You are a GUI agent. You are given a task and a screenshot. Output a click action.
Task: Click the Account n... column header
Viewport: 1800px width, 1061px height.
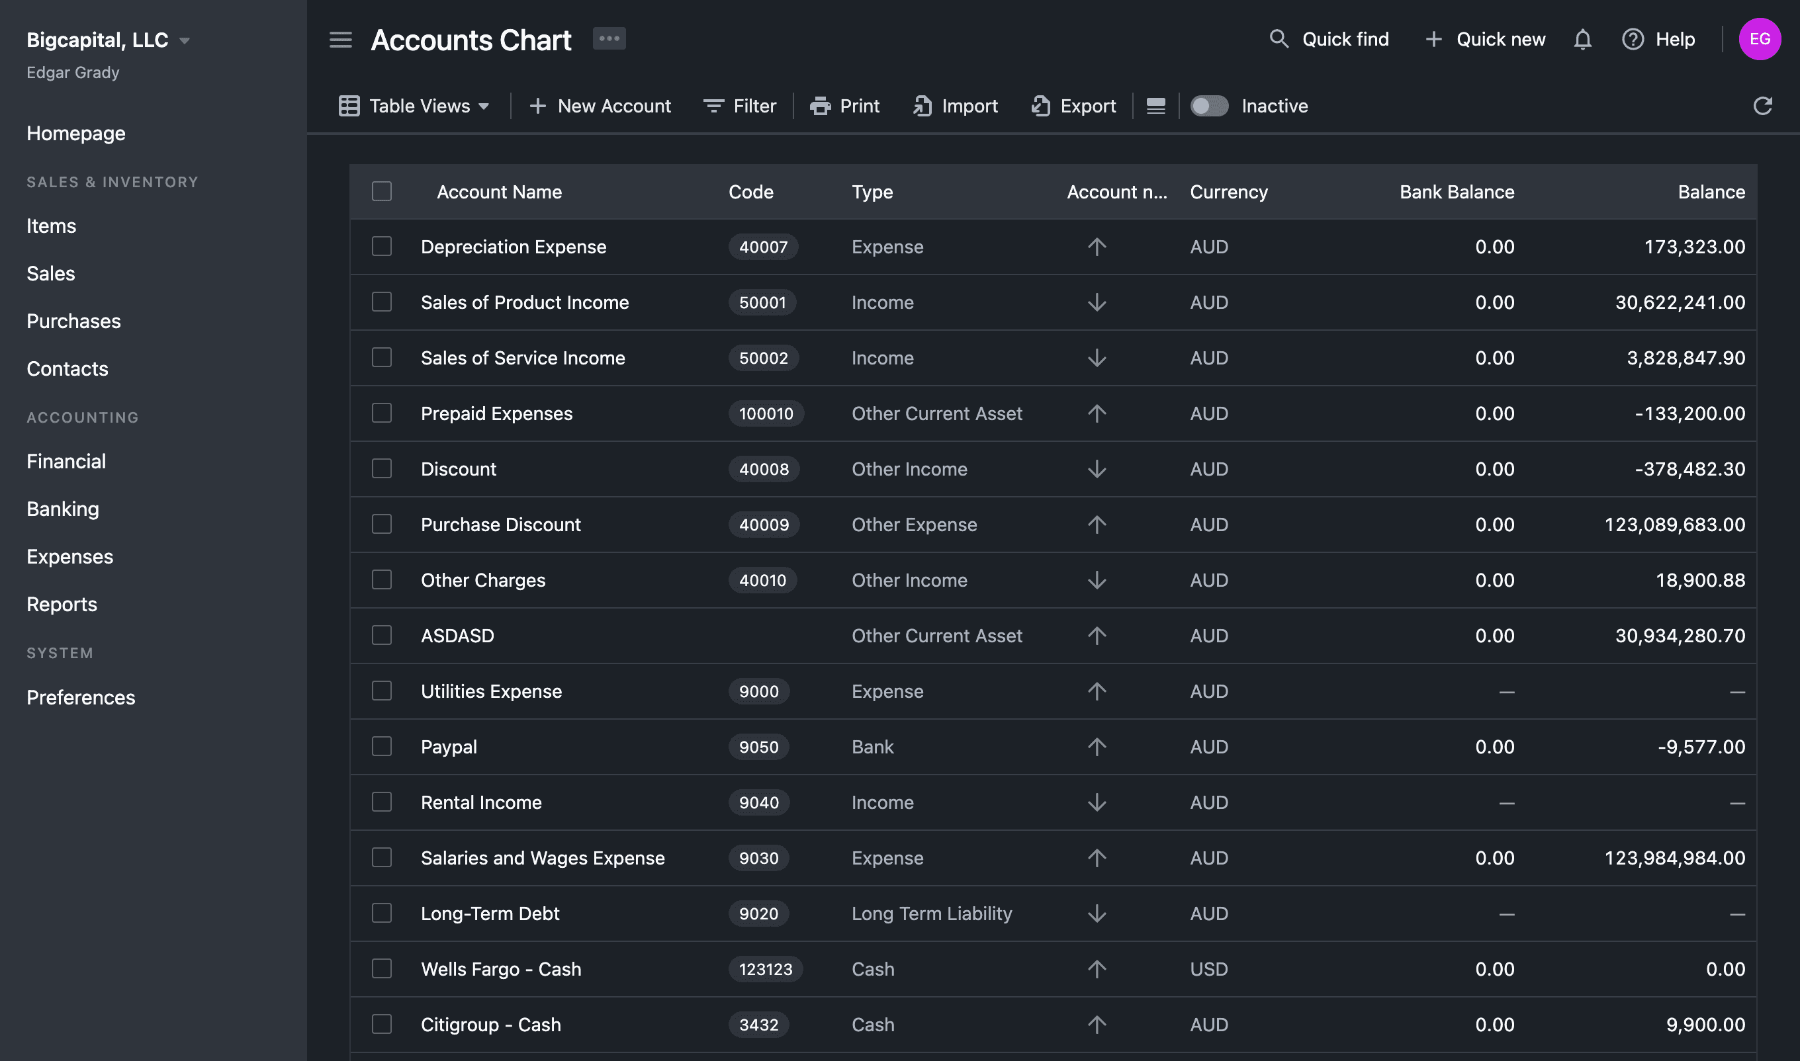point(1116,192)
